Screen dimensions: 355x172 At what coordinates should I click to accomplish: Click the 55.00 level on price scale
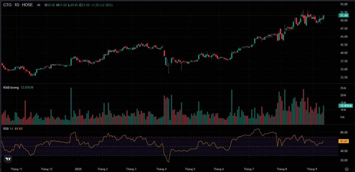click(x=344, y=4)
